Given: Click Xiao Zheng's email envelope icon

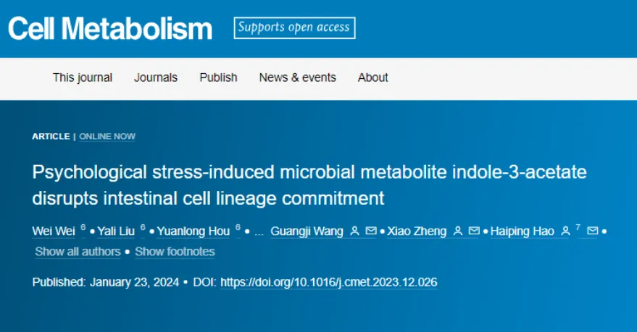Looking at the screenshot, I should pyautogui.click(x=474, y=231).
